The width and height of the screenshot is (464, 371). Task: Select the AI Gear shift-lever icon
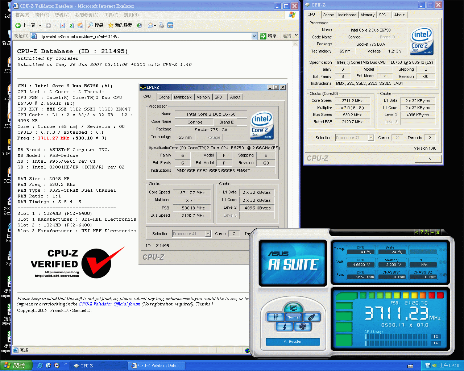tap(276, 317)
